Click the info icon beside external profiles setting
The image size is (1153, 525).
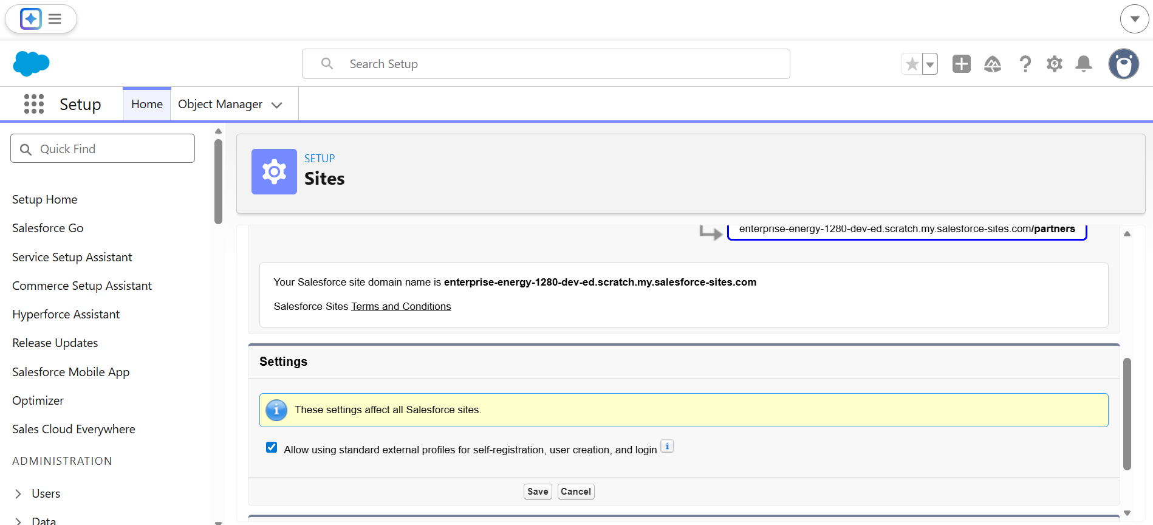point(667,446)
